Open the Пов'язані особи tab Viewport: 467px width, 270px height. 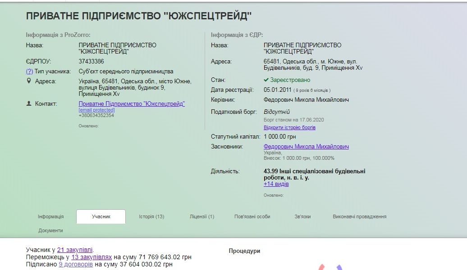coord(252,216)
